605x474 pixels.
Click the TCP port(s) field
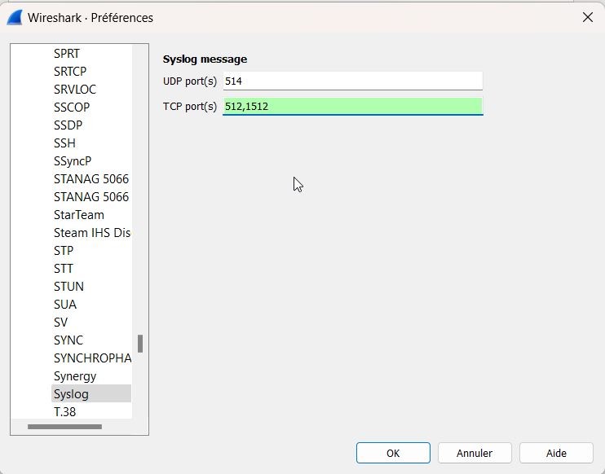353,107
